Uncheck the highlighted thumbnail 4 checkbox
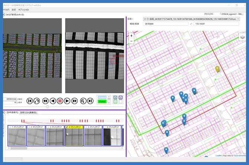Screen dimensions: 249x165 click(67, 127)
